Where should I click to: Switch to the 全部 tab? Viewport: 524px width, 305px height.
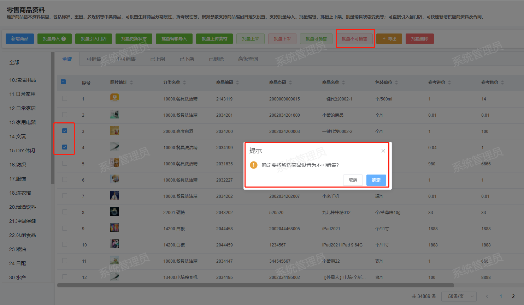pyautogui.click(x=67, y=59)
